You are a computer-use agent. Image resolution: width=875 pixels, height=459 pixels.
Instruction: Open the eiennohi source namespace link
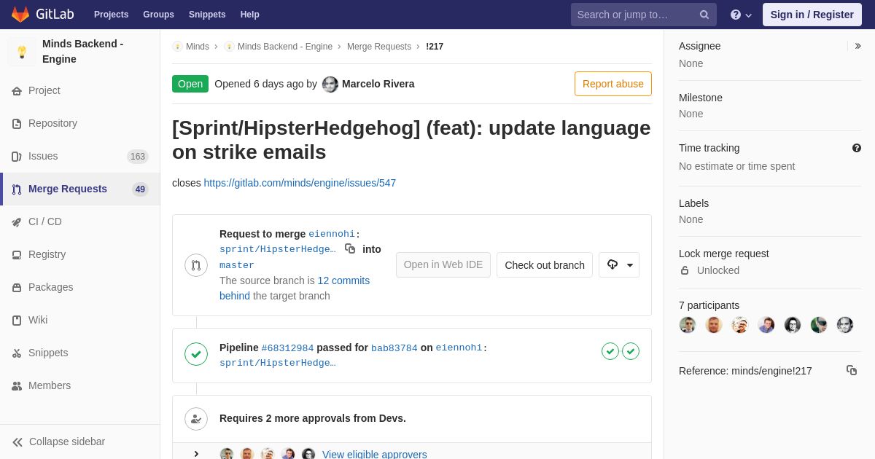(x=332, y=234)
